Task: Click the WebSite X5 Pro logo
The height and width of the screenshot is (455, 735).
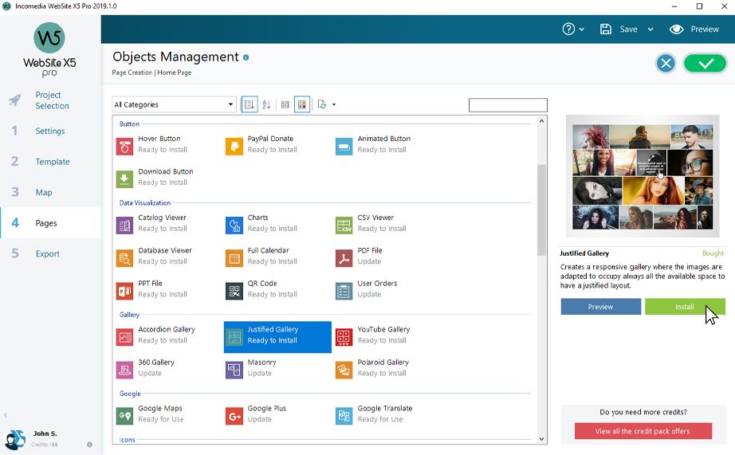Action: (49, 49)
